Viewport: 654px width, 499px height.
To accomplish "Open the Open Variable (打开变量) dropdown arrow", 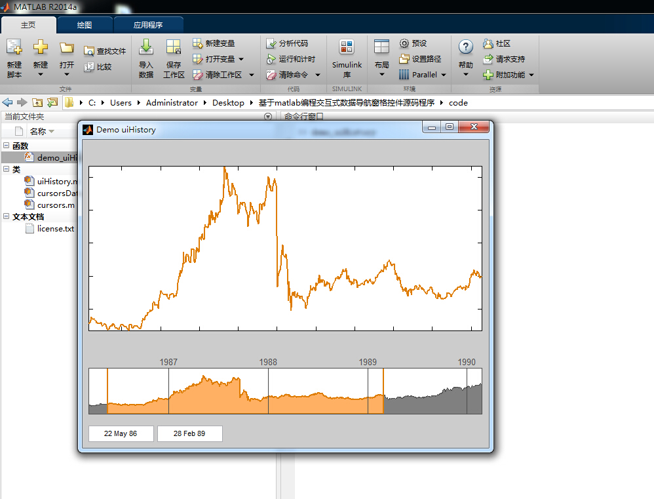I will tap(241, 59).
